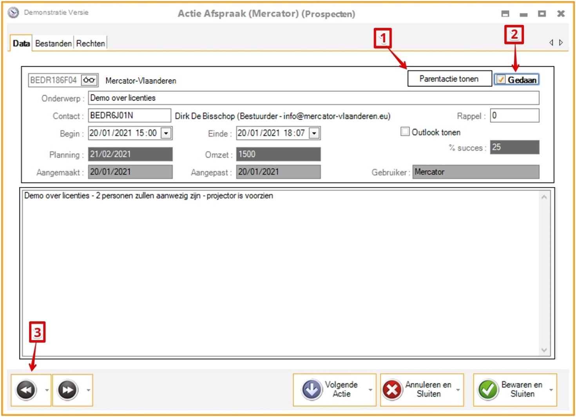Screen dimensions: 576x417
Task: Click the glasses lookup icon beside BEDR186F04
Action: click(89, 80)
